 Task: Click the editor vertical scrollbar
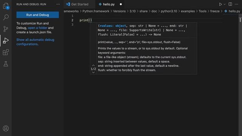240,75
